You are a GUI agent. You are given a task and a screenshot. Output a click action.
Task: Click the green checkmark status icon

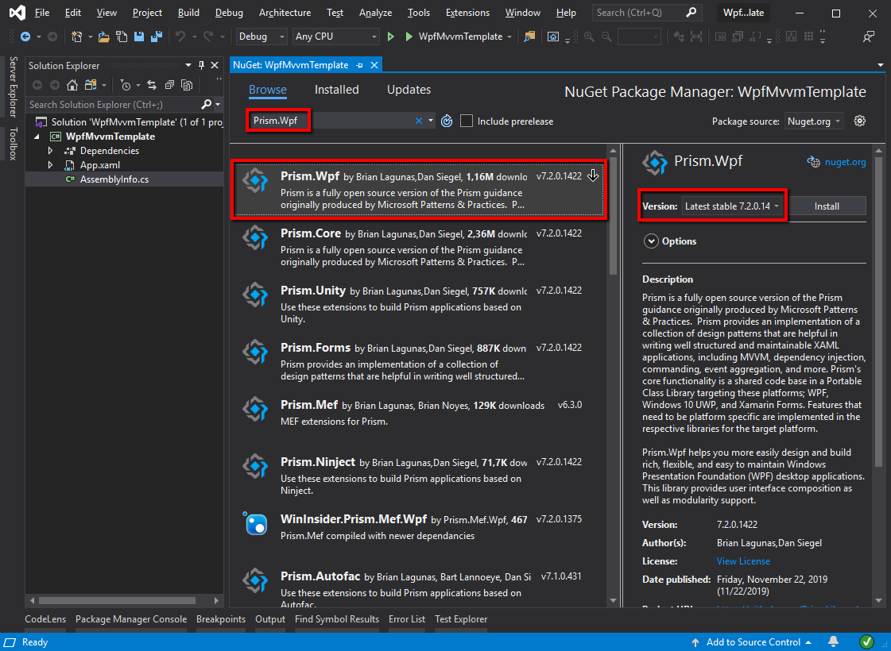[x=866, y=642]
